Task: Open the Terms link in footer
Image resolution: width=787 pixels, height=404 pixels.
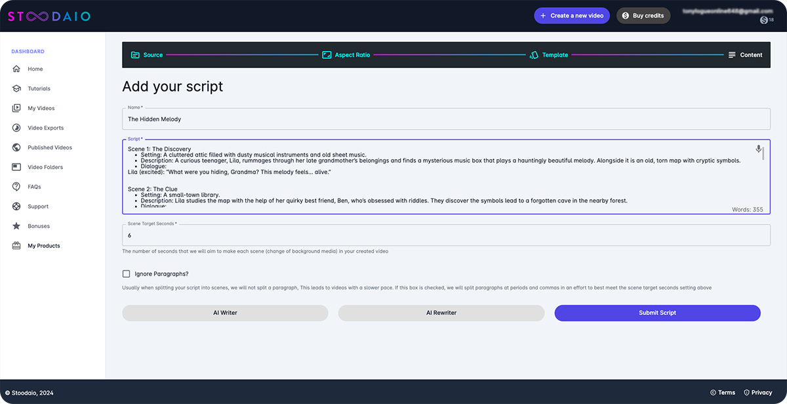Action: pos(722,392)
